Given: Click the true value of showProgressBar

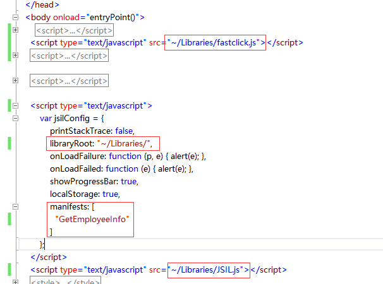Looking at the screenshot, I should [129, 182].
